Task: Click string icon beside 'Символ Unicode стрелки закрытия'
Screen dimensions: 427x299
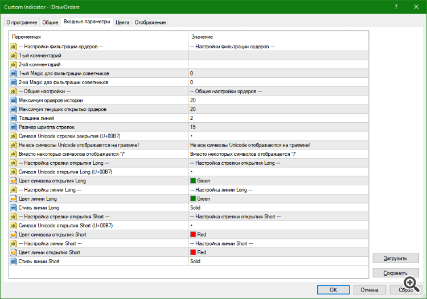Action: click(x=13, y=136)
